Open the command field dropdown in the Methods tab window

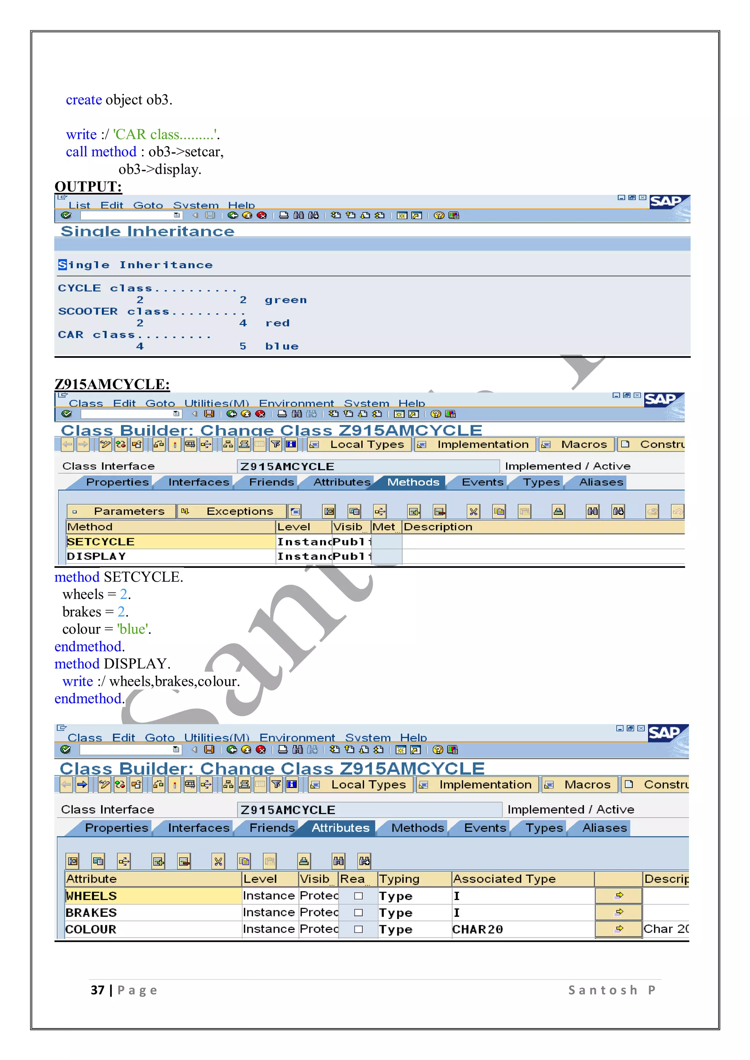[176, 414]
